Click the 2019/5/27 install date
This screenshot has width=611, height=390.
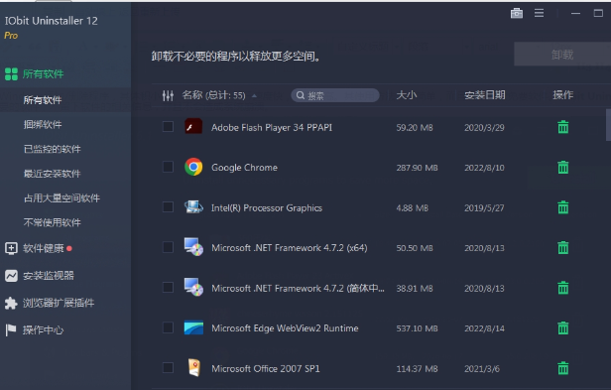pos(484,207)
